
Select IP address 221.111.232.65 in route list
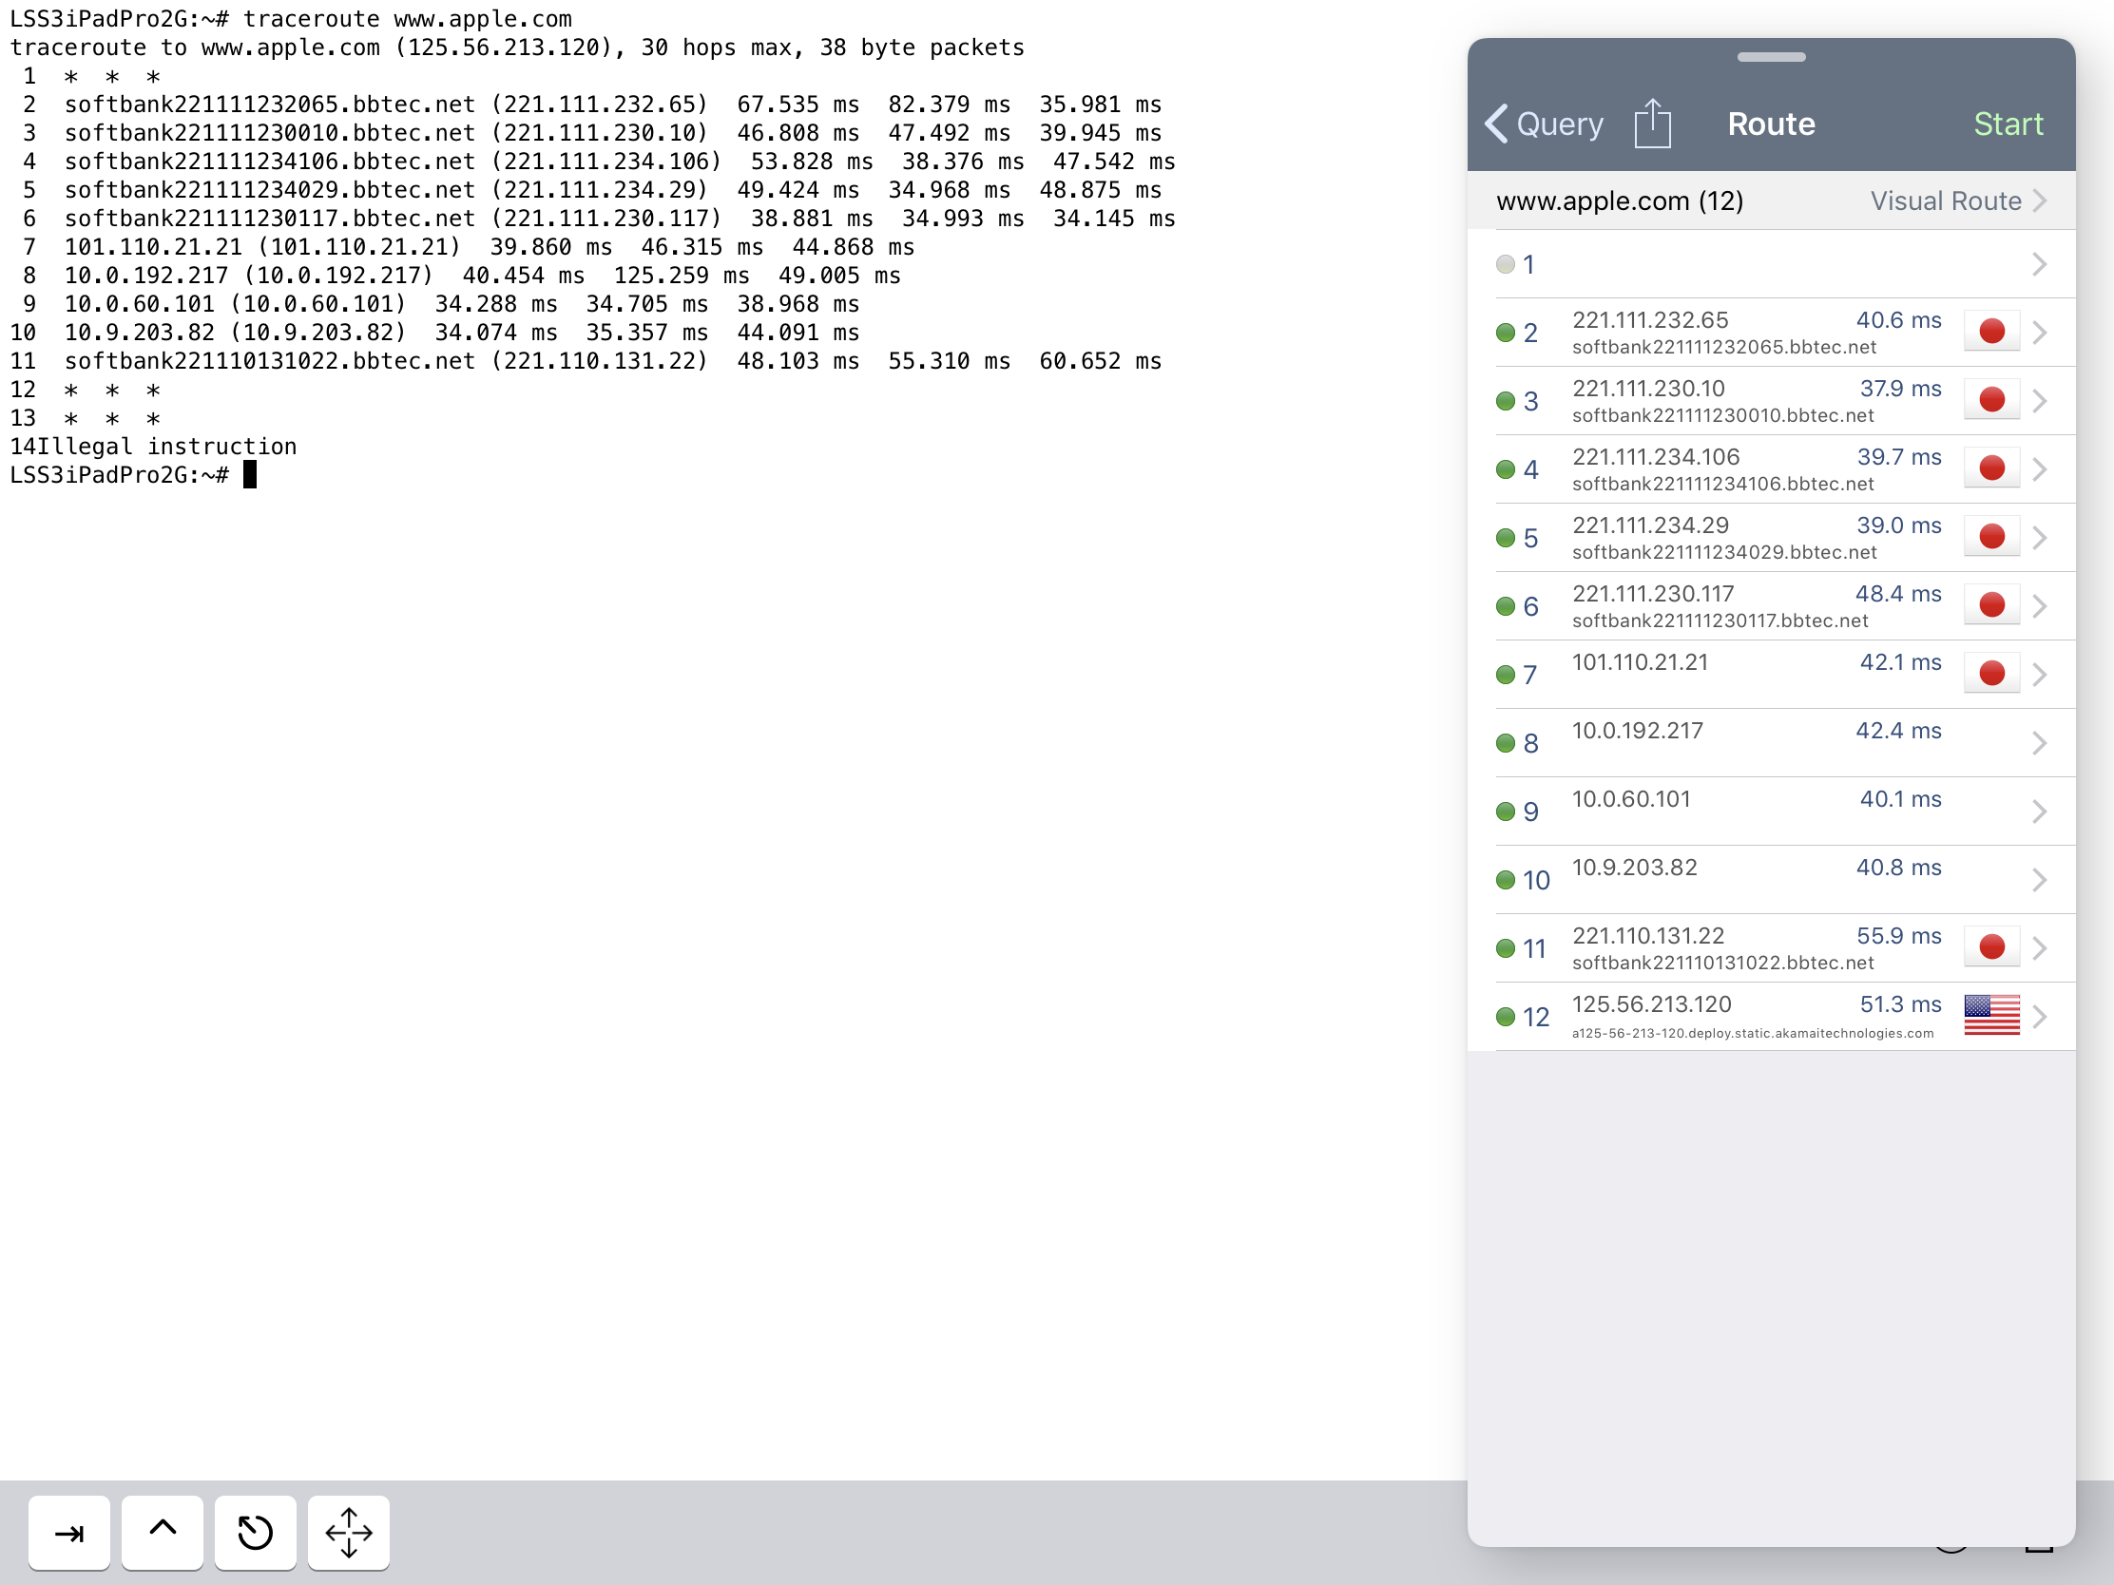[x=1650, y=320]
